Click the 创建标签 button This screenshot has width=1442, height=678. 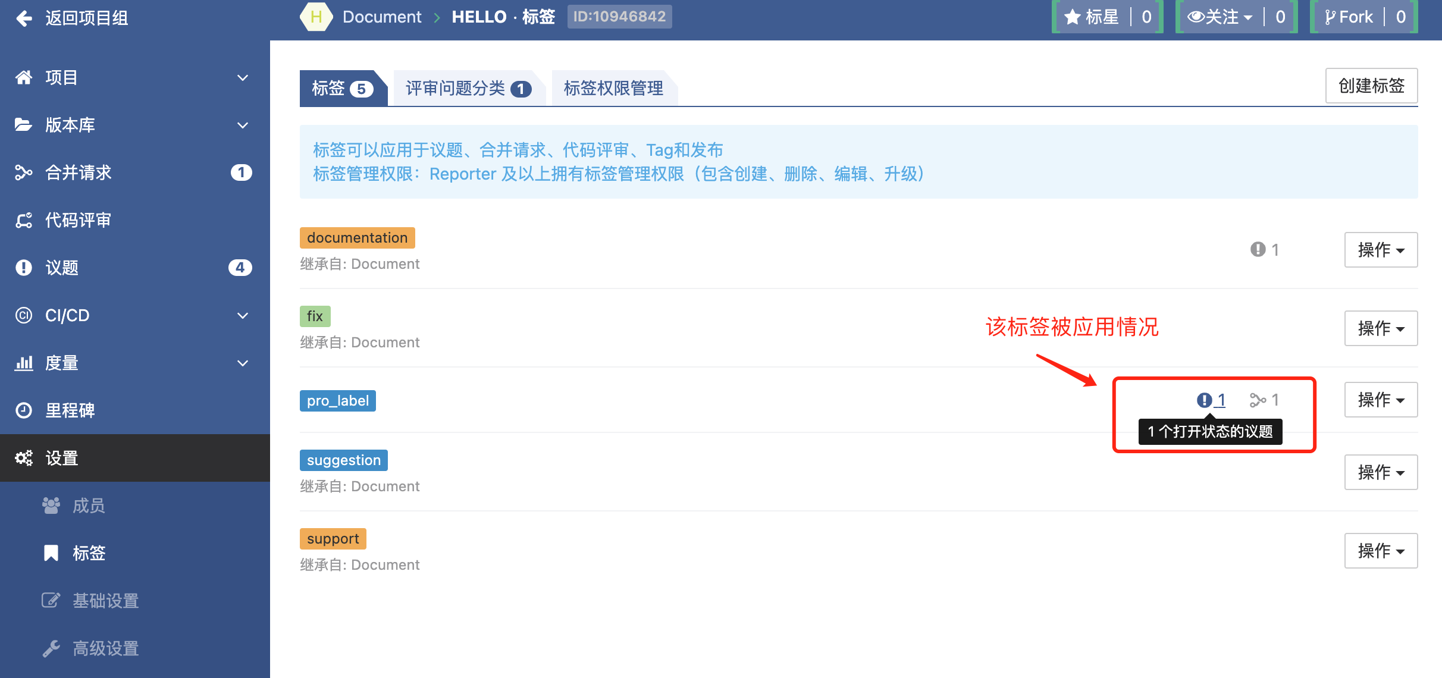pyautogui.click(x=1371, y=86)
